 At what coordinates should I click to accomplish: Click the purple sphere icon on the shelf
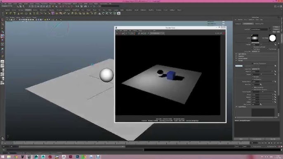click(53, 13)
